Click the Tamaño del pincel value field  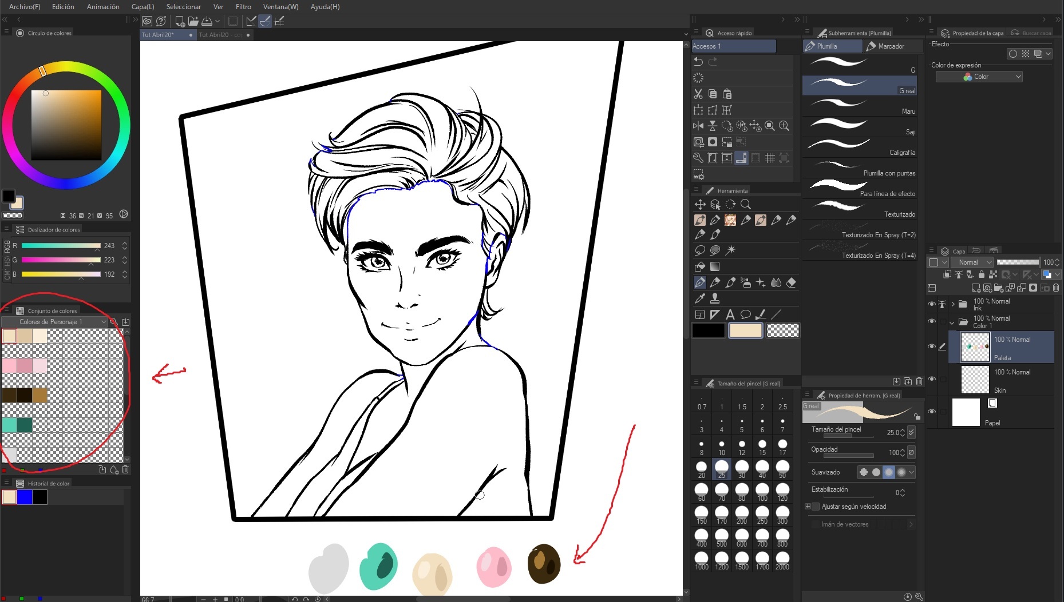893,433
